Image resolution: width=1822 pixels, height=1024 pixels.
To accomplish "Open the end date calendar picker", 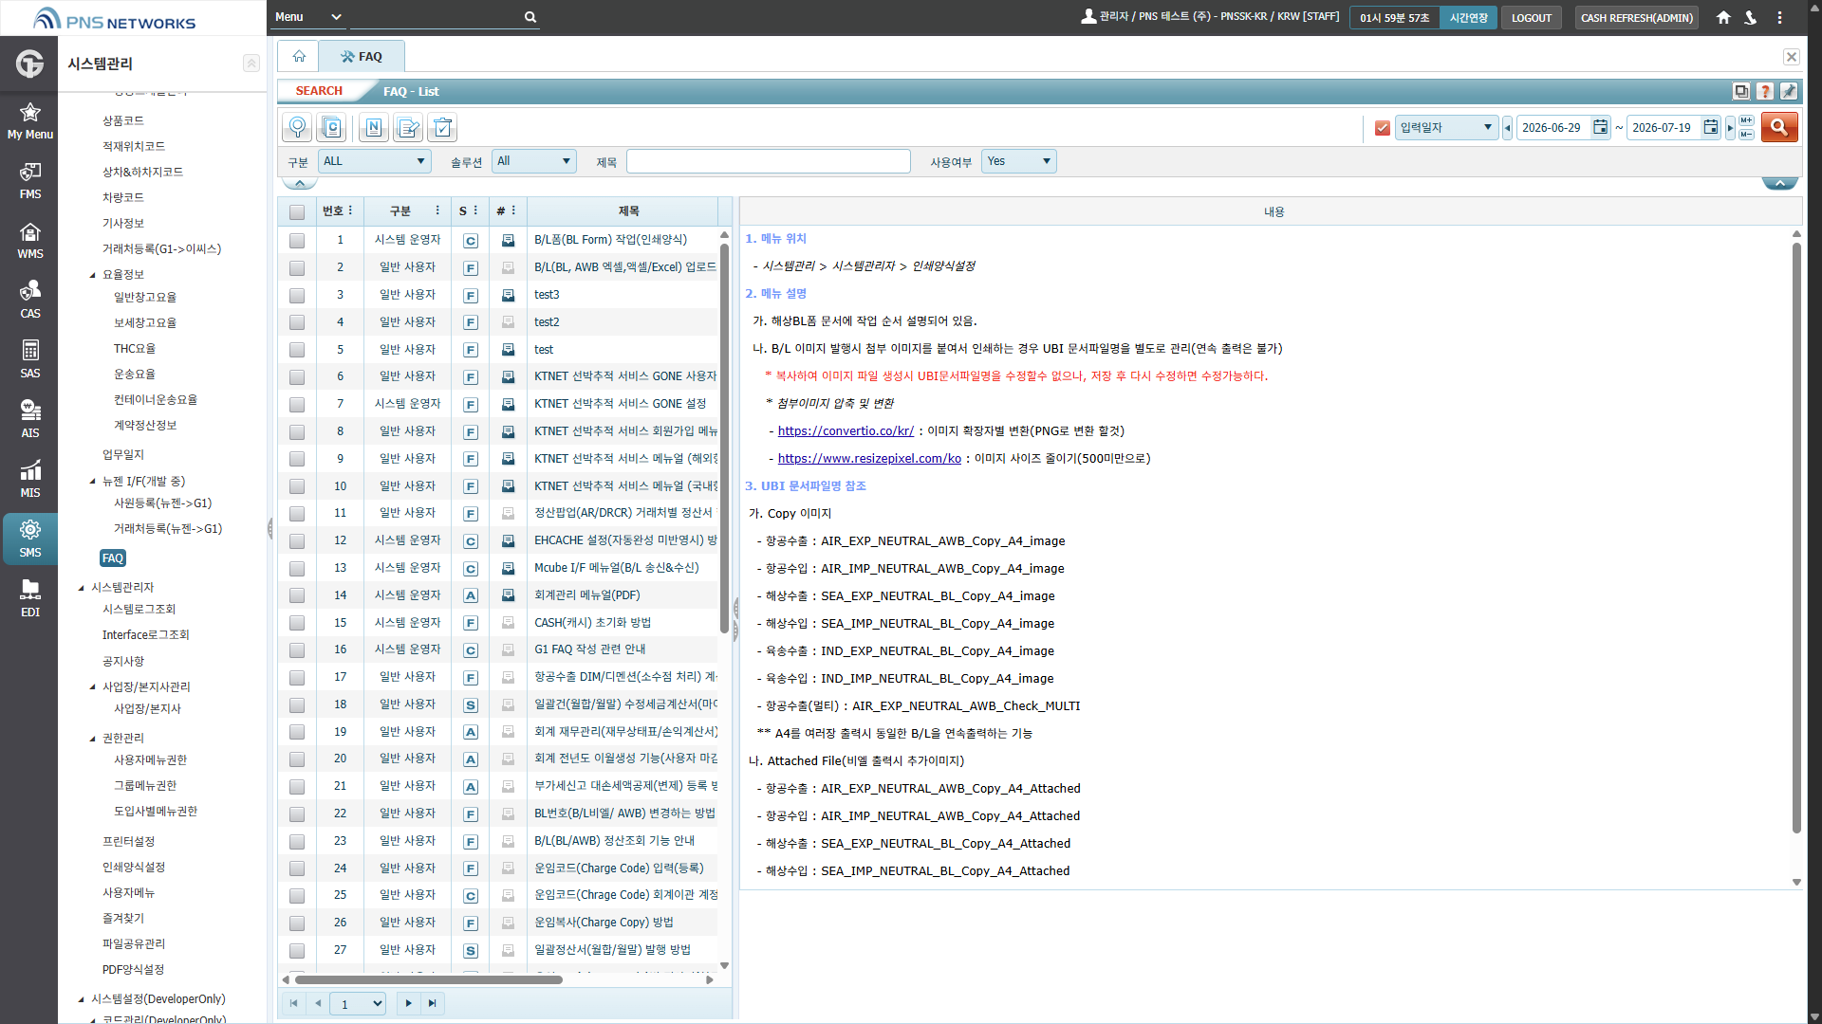I will [1710, 127].
